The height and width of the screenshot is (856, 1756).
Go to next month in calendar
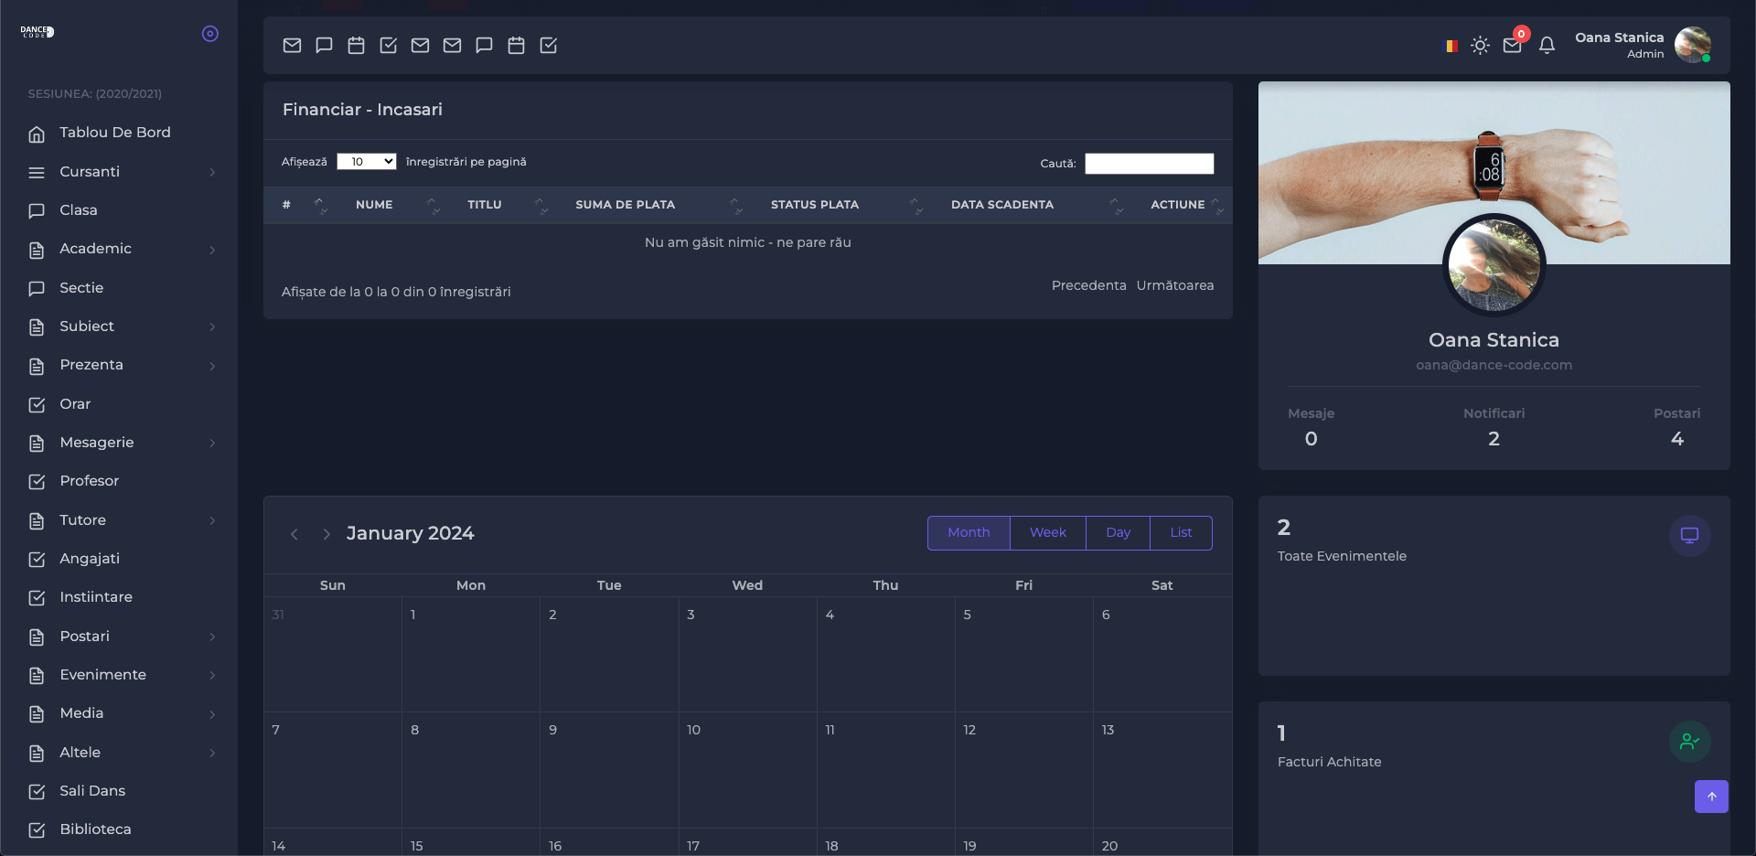coord(327,534)
